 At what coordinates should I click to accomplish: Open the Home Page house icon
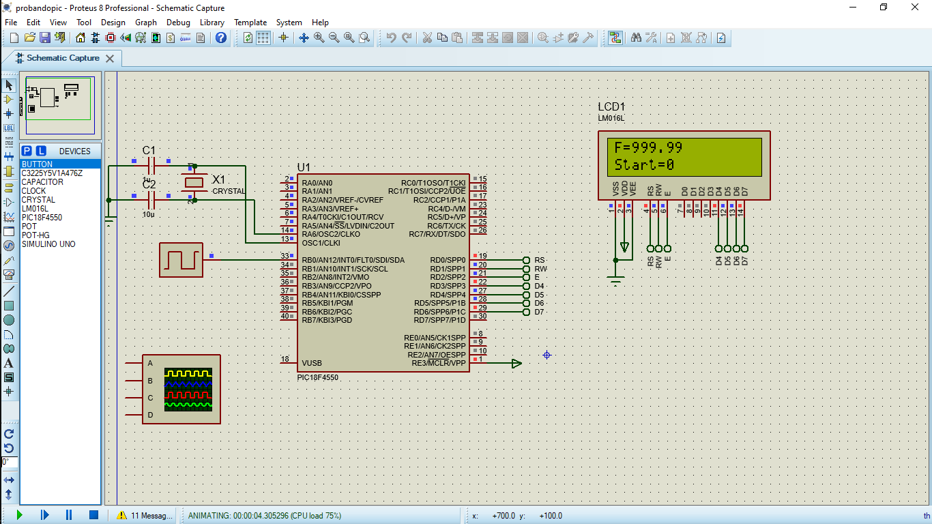point(81,38)
